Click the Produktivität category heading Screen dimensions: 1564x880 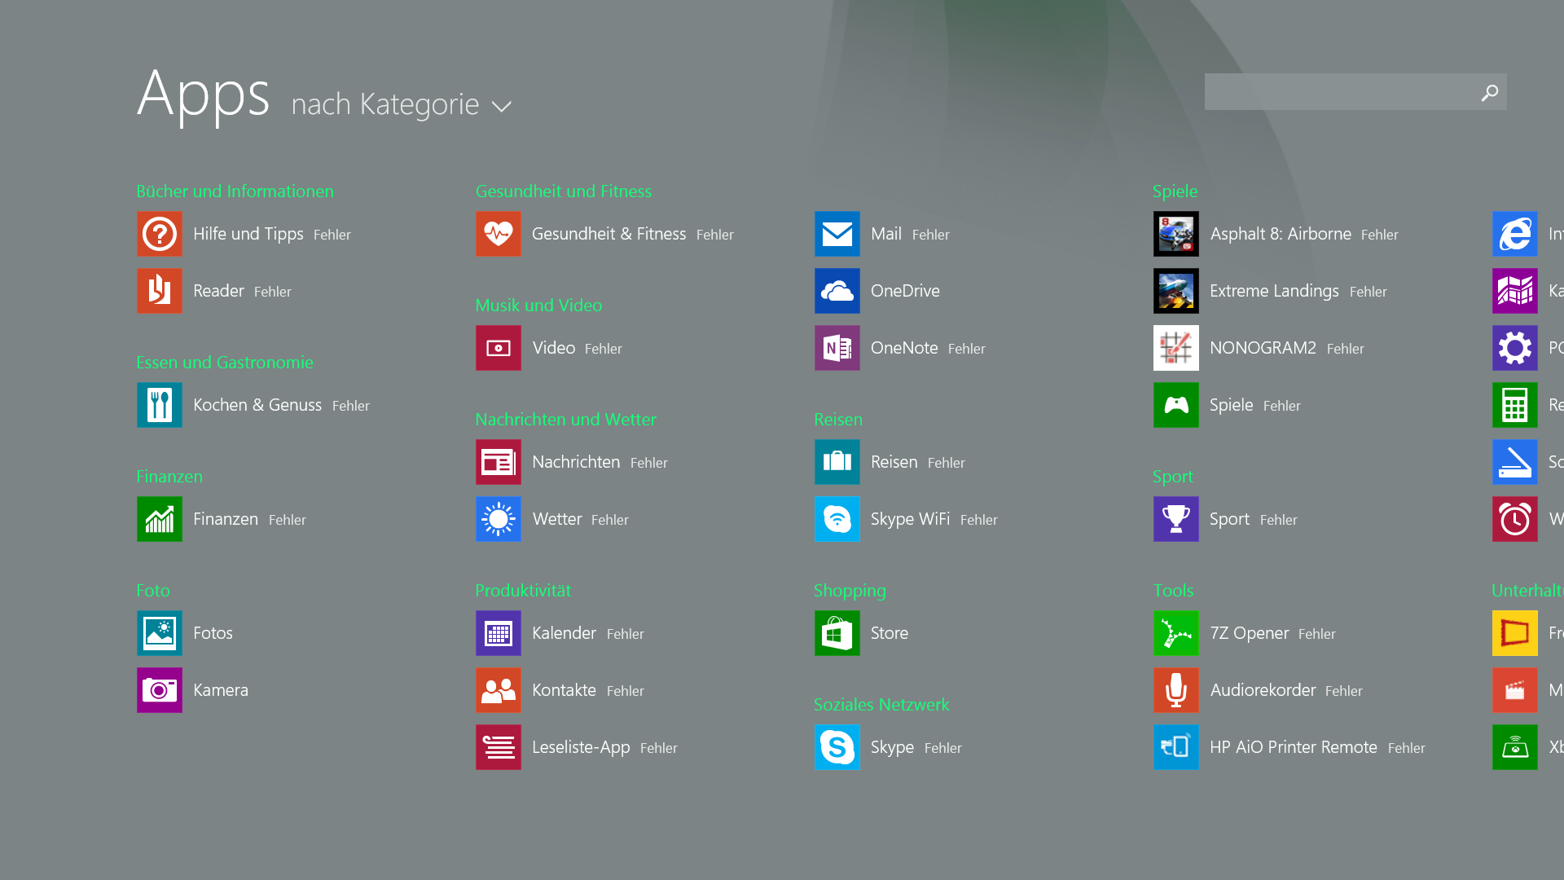[523, 591]
